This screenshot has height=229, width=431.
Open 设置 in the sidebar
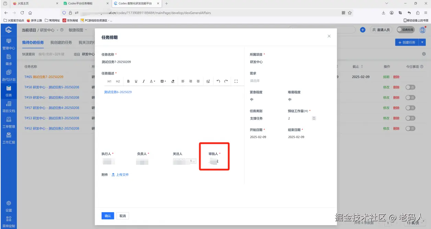pyautogui.click(x=9, y=206)
